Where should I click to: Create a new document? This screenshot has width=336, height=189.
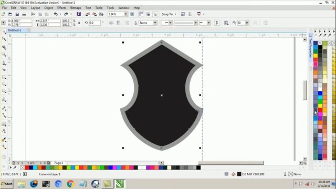click(3, 14)
